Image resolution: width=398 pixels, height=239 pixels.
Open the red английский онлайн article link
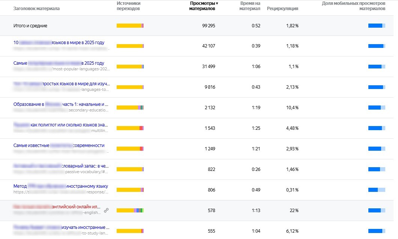pyautogui.click(x=57, y=206)
